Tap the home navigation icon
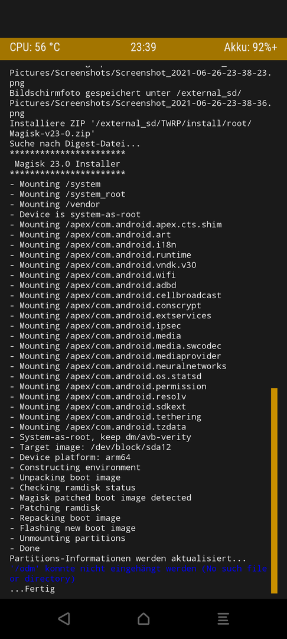The height and width of the screenshot is (639, 287). [x=143, y=619]
